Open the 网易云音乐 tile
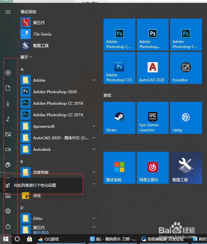This screenshot has height=244, width=207. tap(153, 168)
